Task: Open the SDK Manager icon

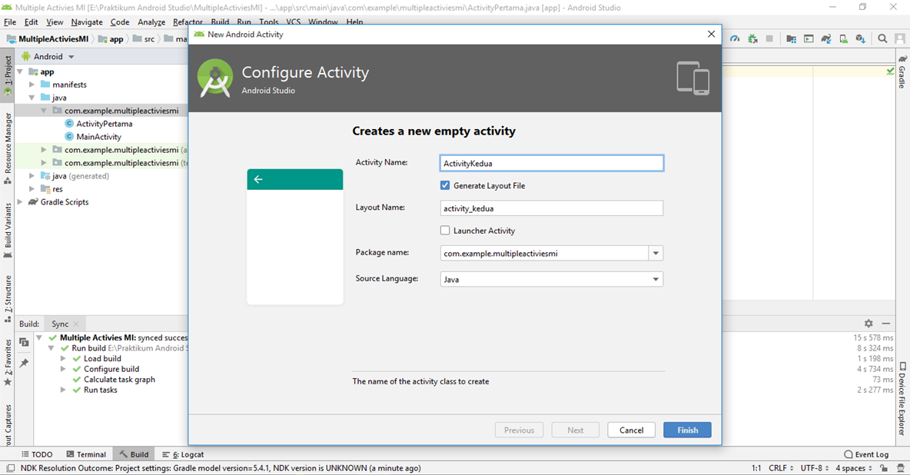Action: coord(861,39)
